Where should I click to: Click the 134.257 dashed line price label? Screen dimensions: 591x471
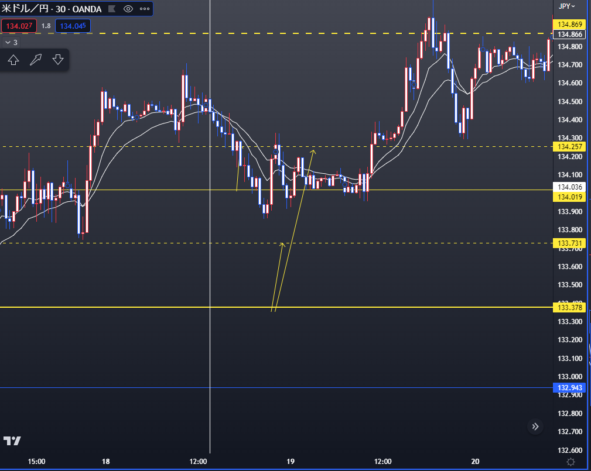(x=569, y=146)
